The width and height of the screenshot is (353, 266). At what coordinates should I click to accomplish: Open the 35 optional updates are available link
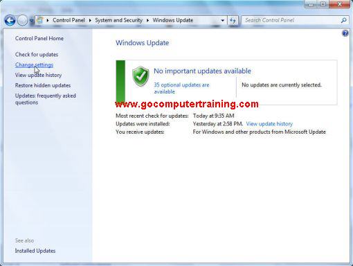[x=181, y=88]
